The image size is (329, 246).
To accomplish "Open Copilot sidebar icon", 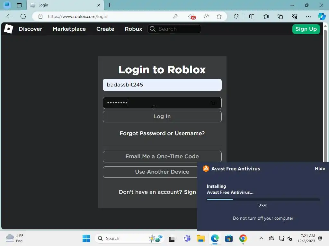I will 322,16.
